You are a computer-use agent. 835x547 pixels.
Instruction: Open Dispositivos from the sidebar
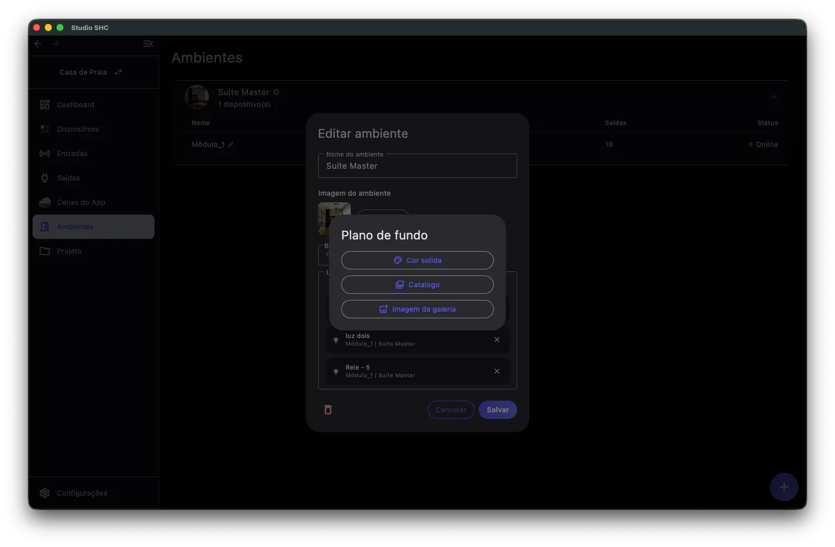click(x=94, y=129)
